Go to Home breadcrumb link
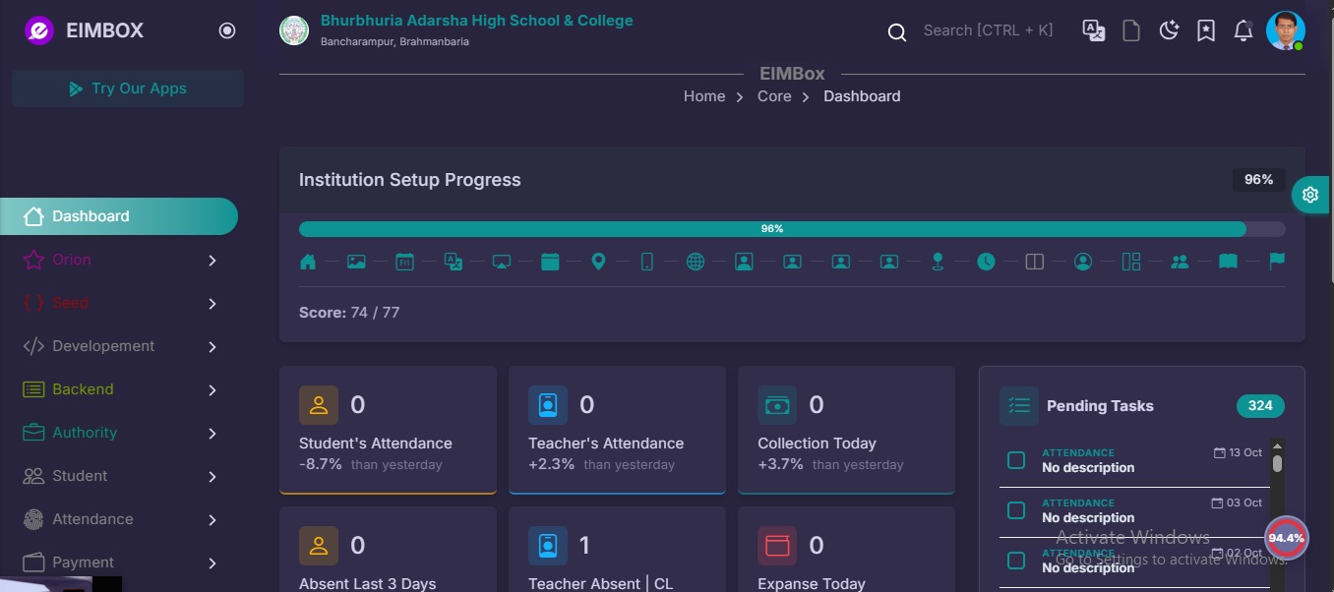The height and width of the screenshot is (592, 1334). click(x=704, y=96)
